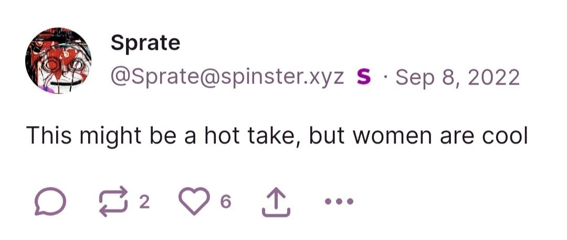Viewport: 567px width, 240px height.
Task: Open the reply speech bubble icon
Action: coord(50,201)
